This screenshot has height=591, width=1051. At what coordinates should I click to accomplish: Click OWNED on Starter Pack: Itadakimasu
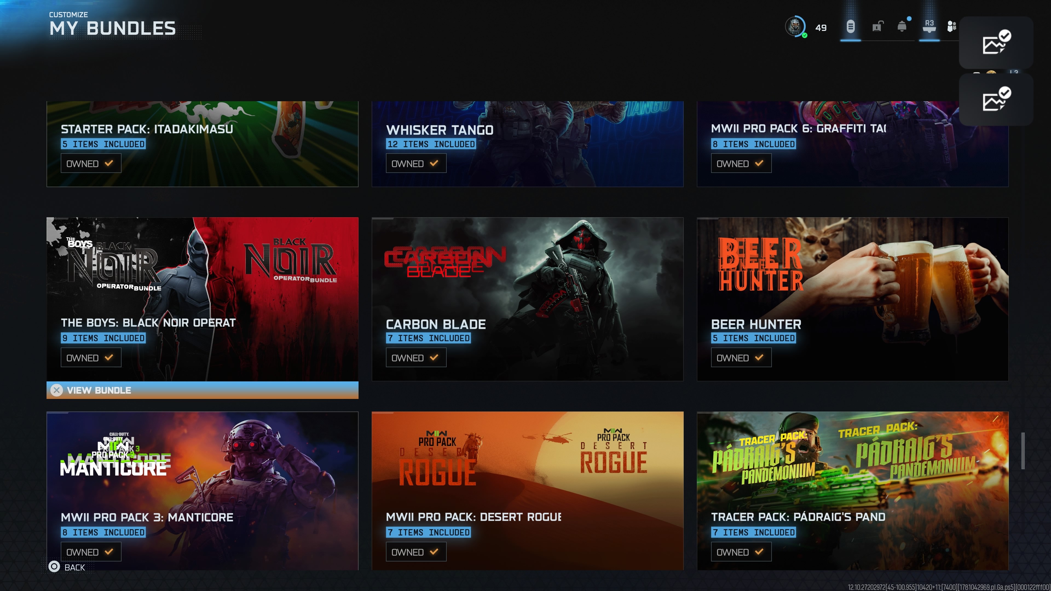click(x=91, y=164)
